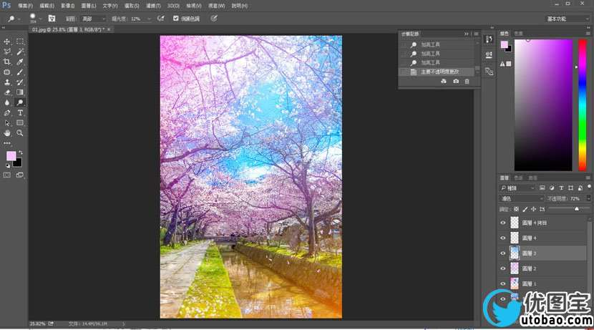Select the Zoom tool in toolbox
The width and height of the screenshot is (594, 330).
(20, 132)
